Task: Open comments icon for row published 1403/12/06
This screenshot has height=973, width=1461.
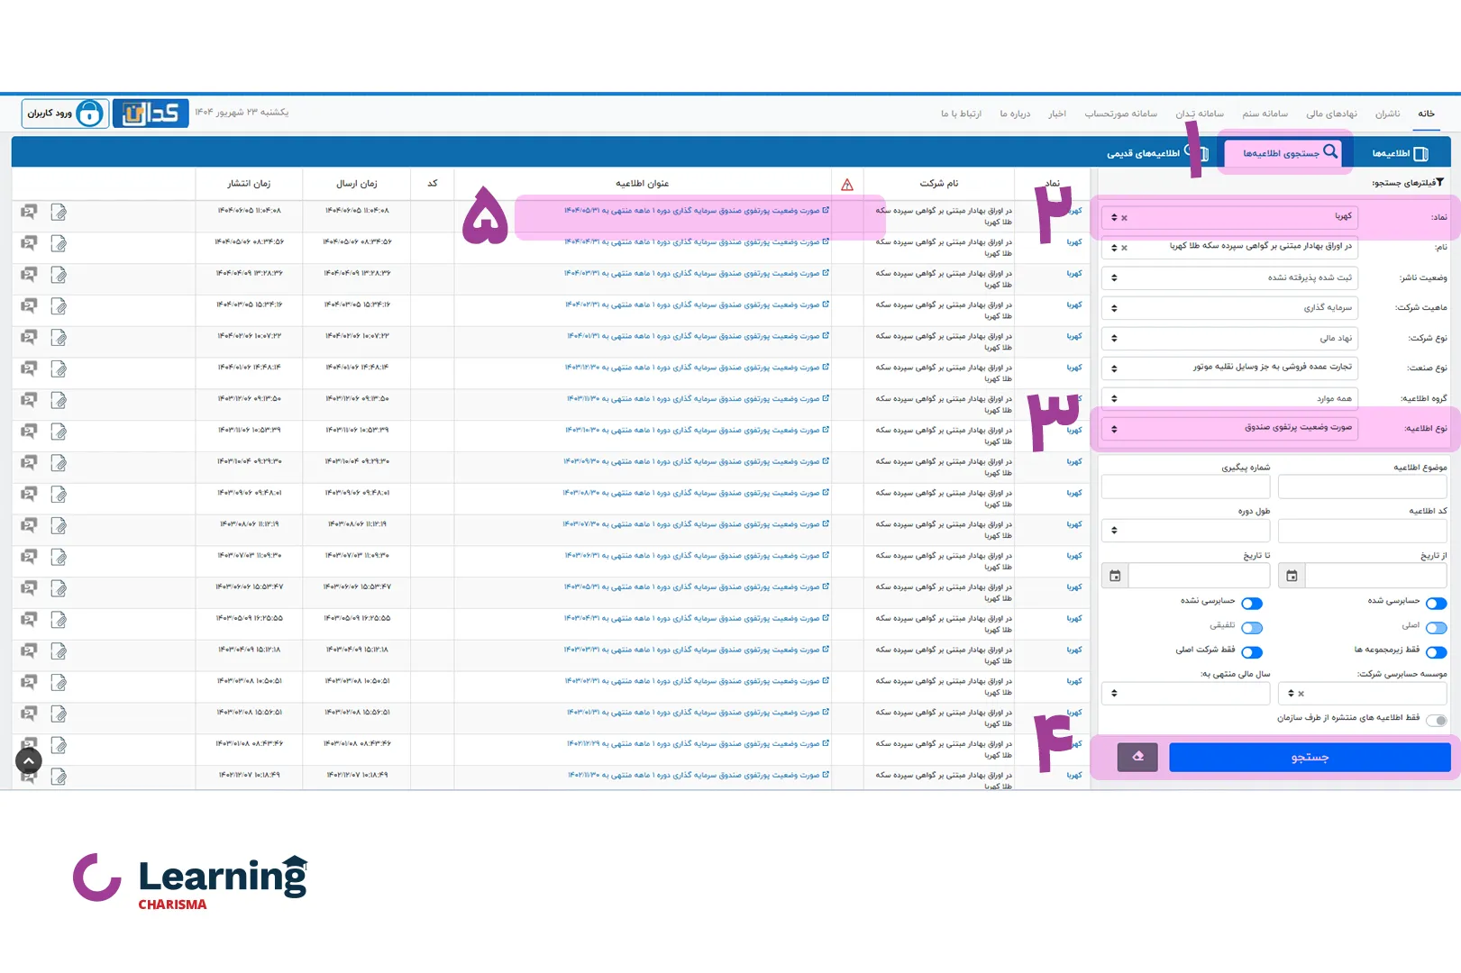Action: pyautogui.click(x=29, y=400)
